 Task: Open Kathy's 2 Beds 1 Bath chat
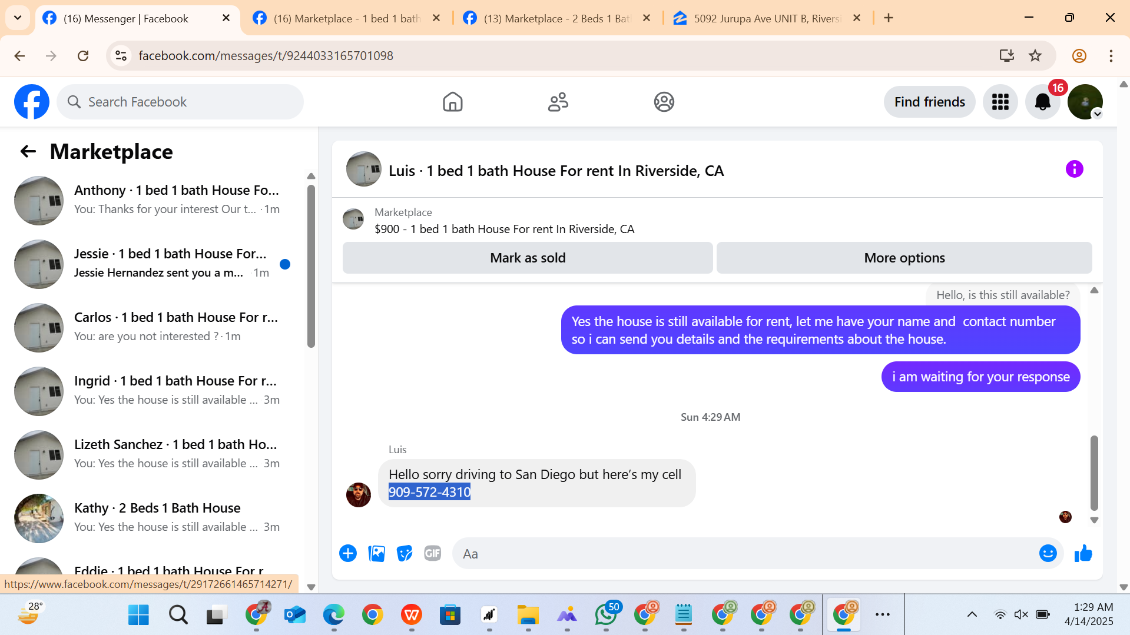(x=154, y=518)
